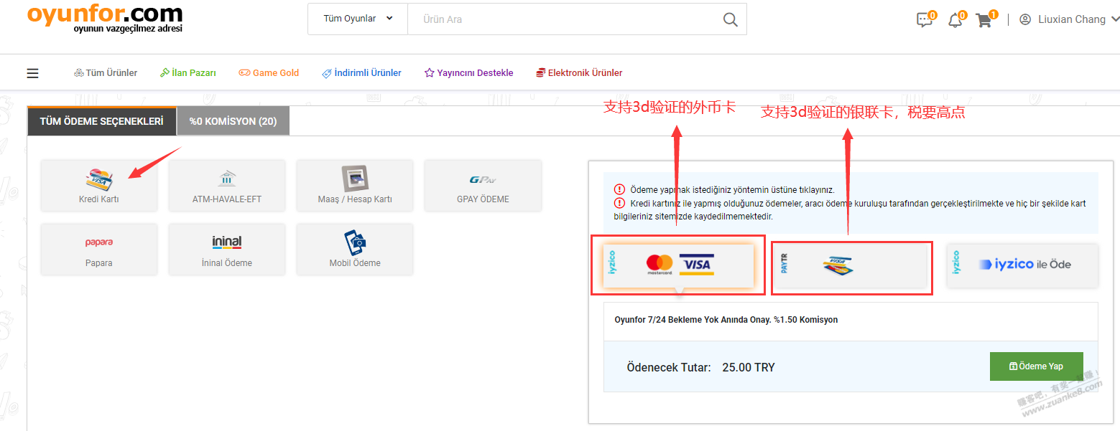Image resolution: width=1120 pixels, height=431 pixels.
Task: Open the Liuxian Chang account menu
Action: coord(1068,19)
